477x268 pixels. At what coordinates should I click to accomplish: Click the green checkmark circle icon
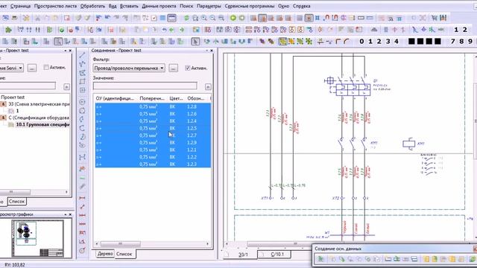pos(61,30)
